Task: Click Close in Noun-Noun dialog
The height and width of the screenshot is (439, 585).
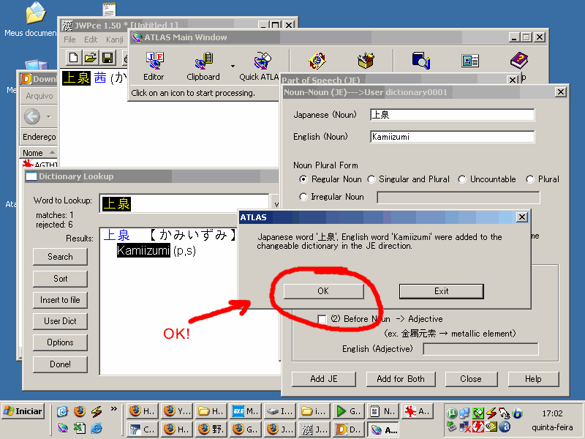Action: [471, 379]
